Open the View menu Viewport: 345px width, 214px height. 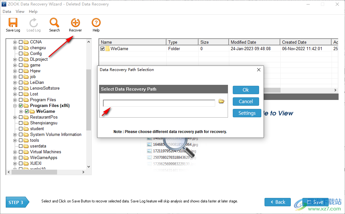pyautogui.click(x=20, y=11)
